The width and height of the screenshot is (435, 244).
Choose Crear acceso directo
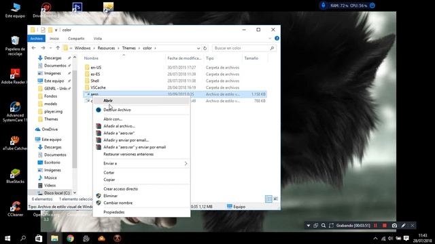141,188
